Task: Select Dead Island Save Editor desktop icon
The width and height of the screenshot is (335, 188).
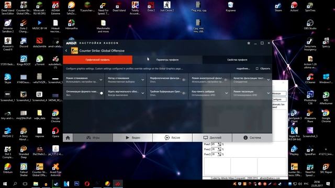Action: [x=8, y=8]
